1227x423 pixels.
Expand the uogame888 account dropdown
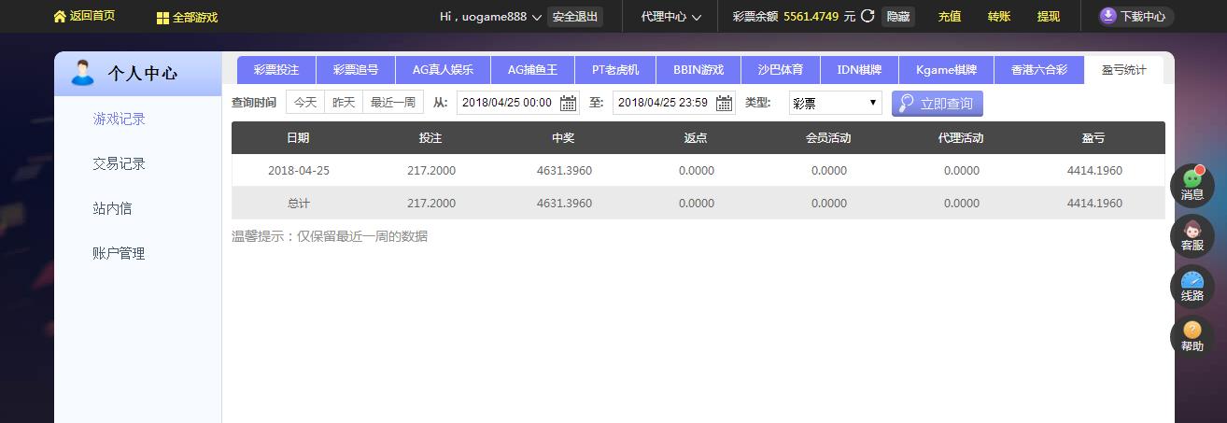pos(536,17)
